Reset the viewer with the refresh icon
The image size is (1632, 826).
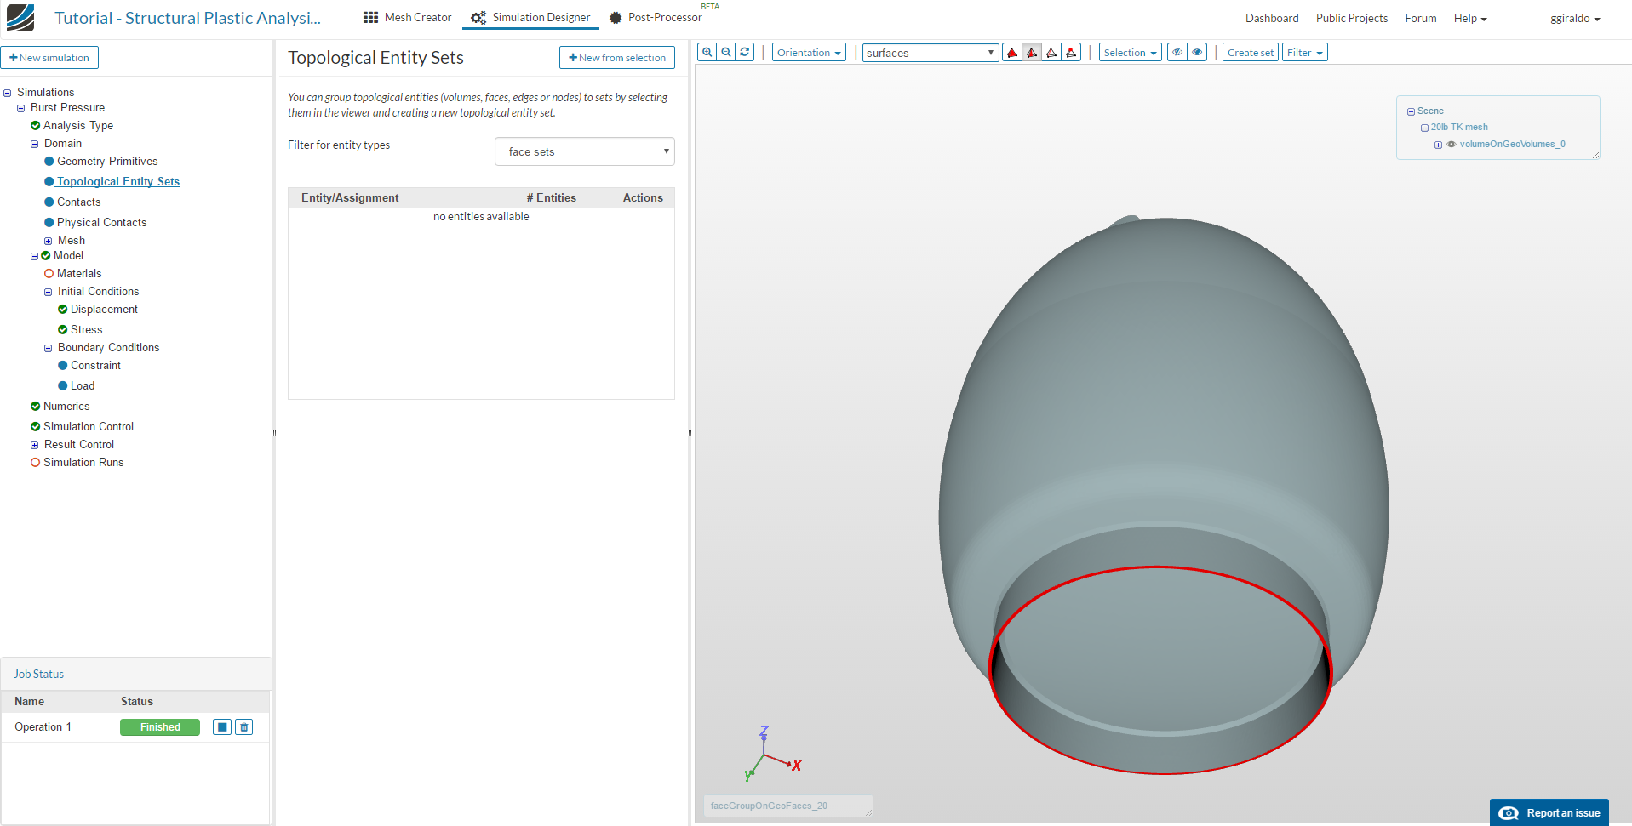click(x=745, y=52)
